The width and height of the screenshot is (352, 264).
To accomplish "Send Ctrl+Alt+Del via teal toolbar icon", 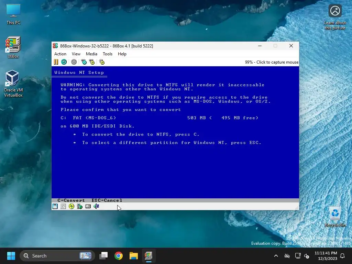I will tap(84, 62).
